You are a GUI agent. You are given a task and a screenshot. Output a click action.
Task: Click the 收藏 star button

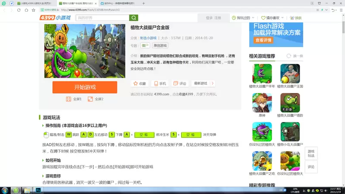(x=140, y=83)
